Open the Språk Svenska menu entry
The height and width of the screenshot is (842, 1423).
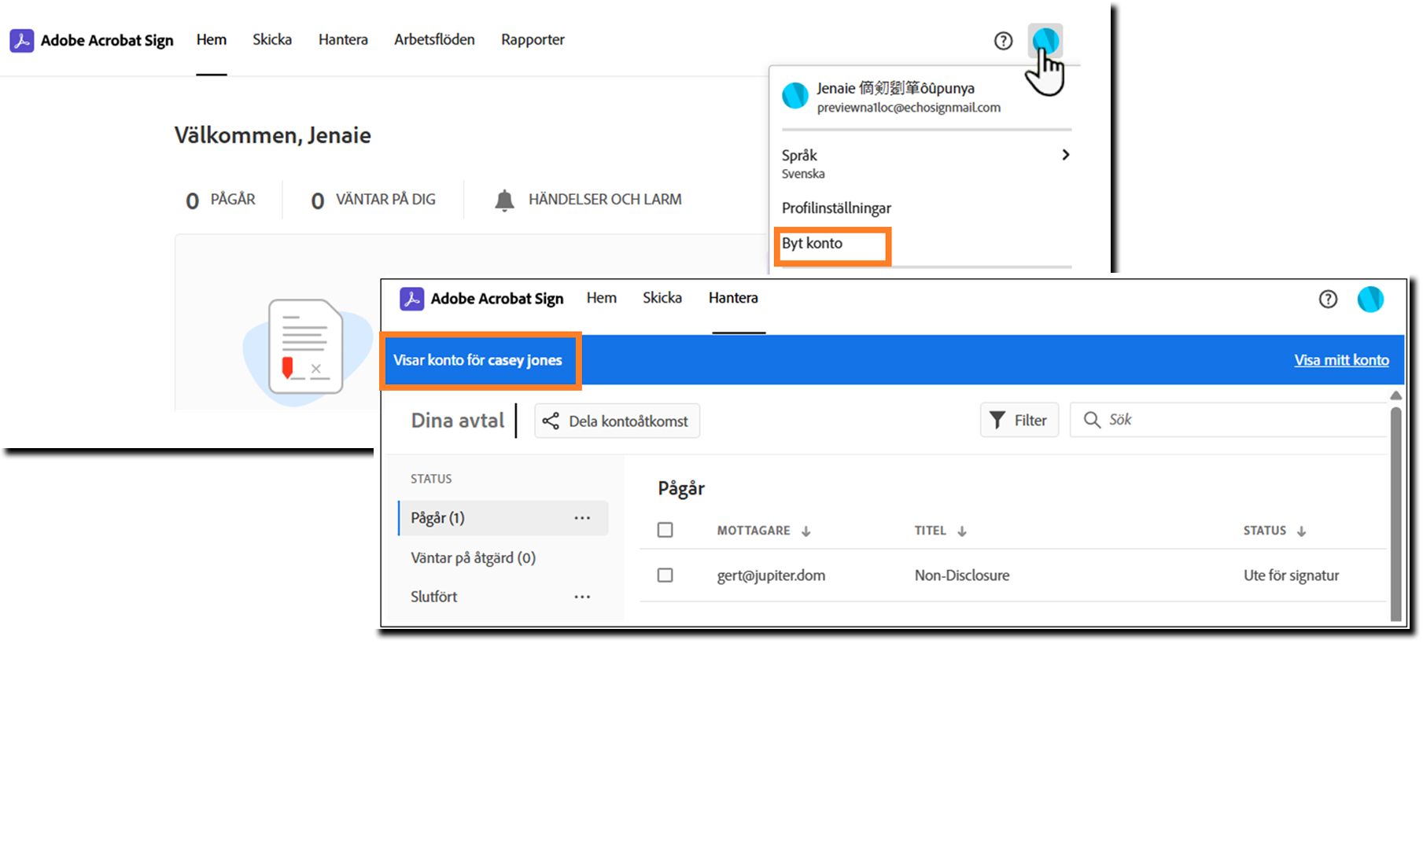tap(926, 163)
